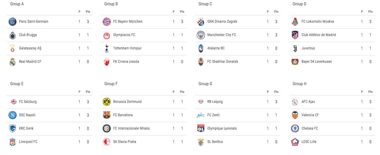380x155 pixels.
Task: Click the Manchester City FC crest
Action: pyautogui.click(x=201, y=35)
